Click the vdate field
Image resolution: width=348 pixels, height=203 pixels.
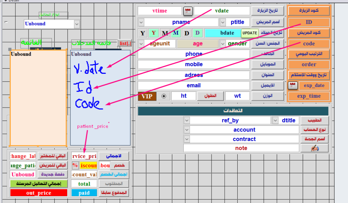click(222, 11)
